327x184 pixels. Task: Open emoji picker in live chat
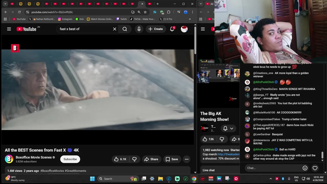(x=305, y=168)
